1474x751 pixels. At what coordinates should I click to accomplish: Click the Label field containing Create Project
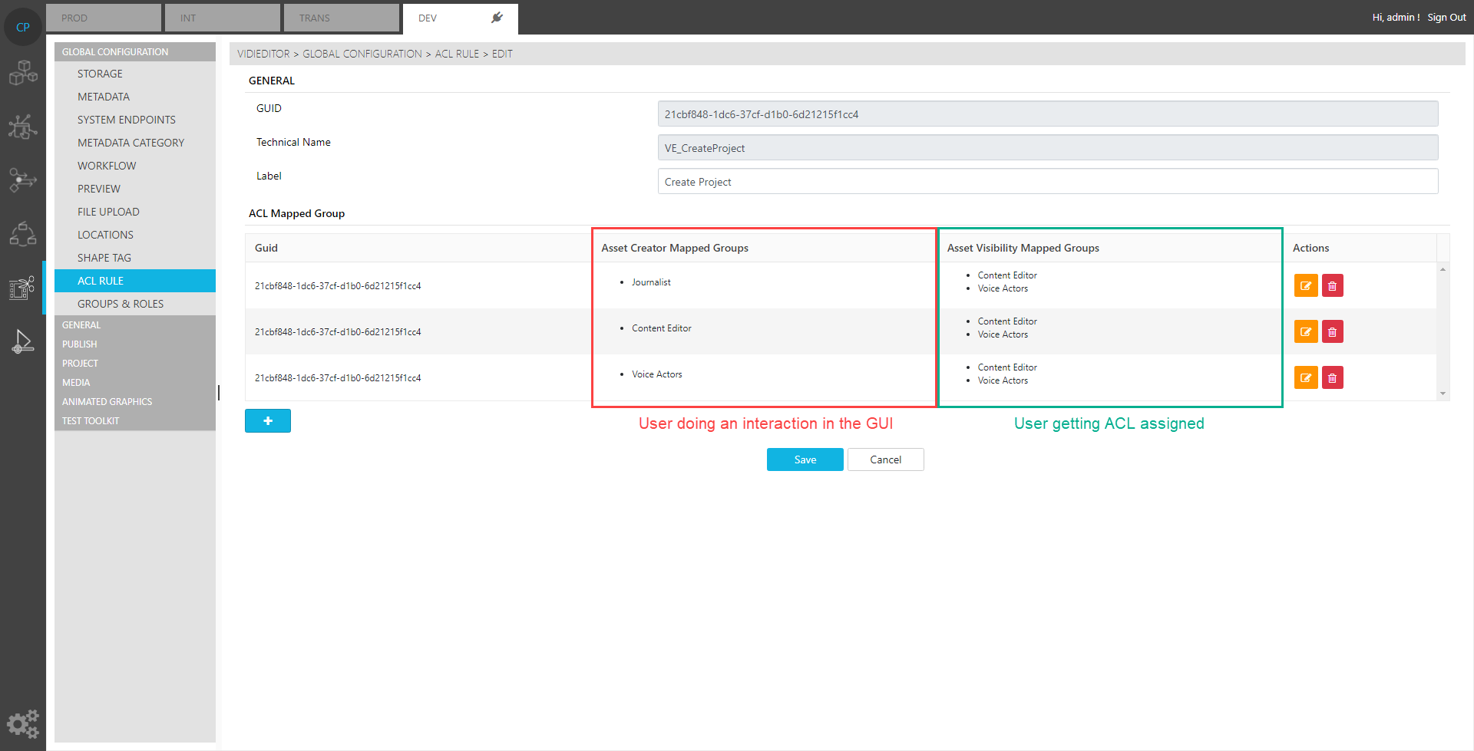(1047, 182)
